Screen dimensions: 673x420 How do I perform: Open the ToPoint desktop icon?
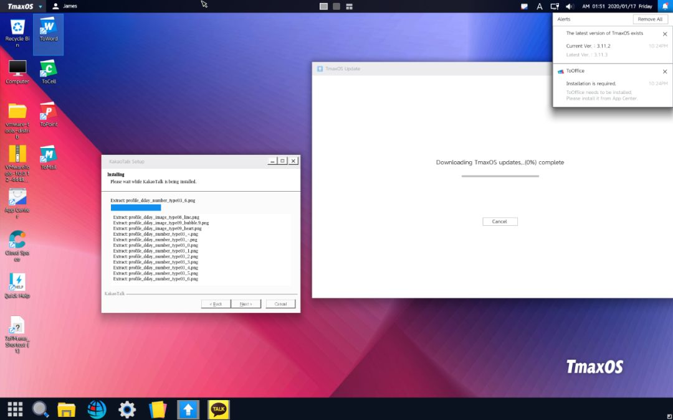(48, 114)
